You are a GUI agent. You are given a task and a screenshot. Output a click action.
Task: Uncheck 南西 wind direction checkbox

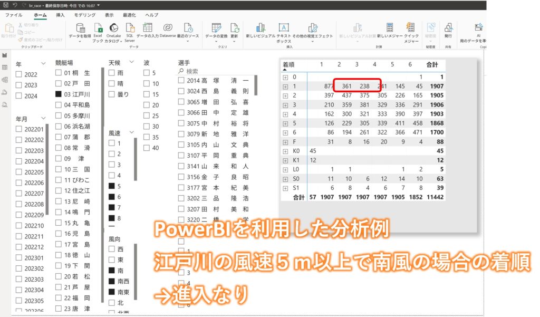pos(112,281)
